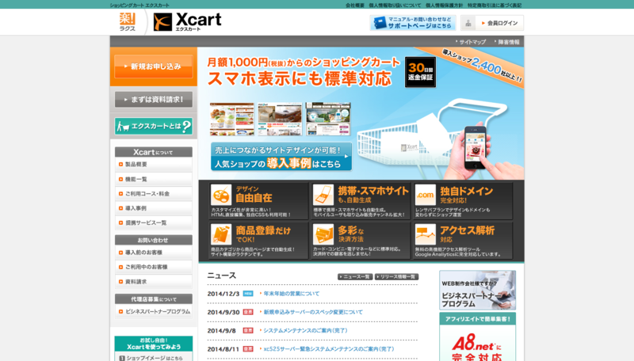
Task: Click the second shop sample thumbnail
Action: pos(280,119)
